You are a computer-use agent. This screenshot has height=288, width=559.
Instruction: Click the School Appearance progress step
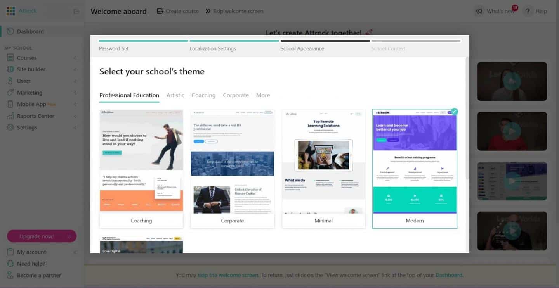click(302, 48)
